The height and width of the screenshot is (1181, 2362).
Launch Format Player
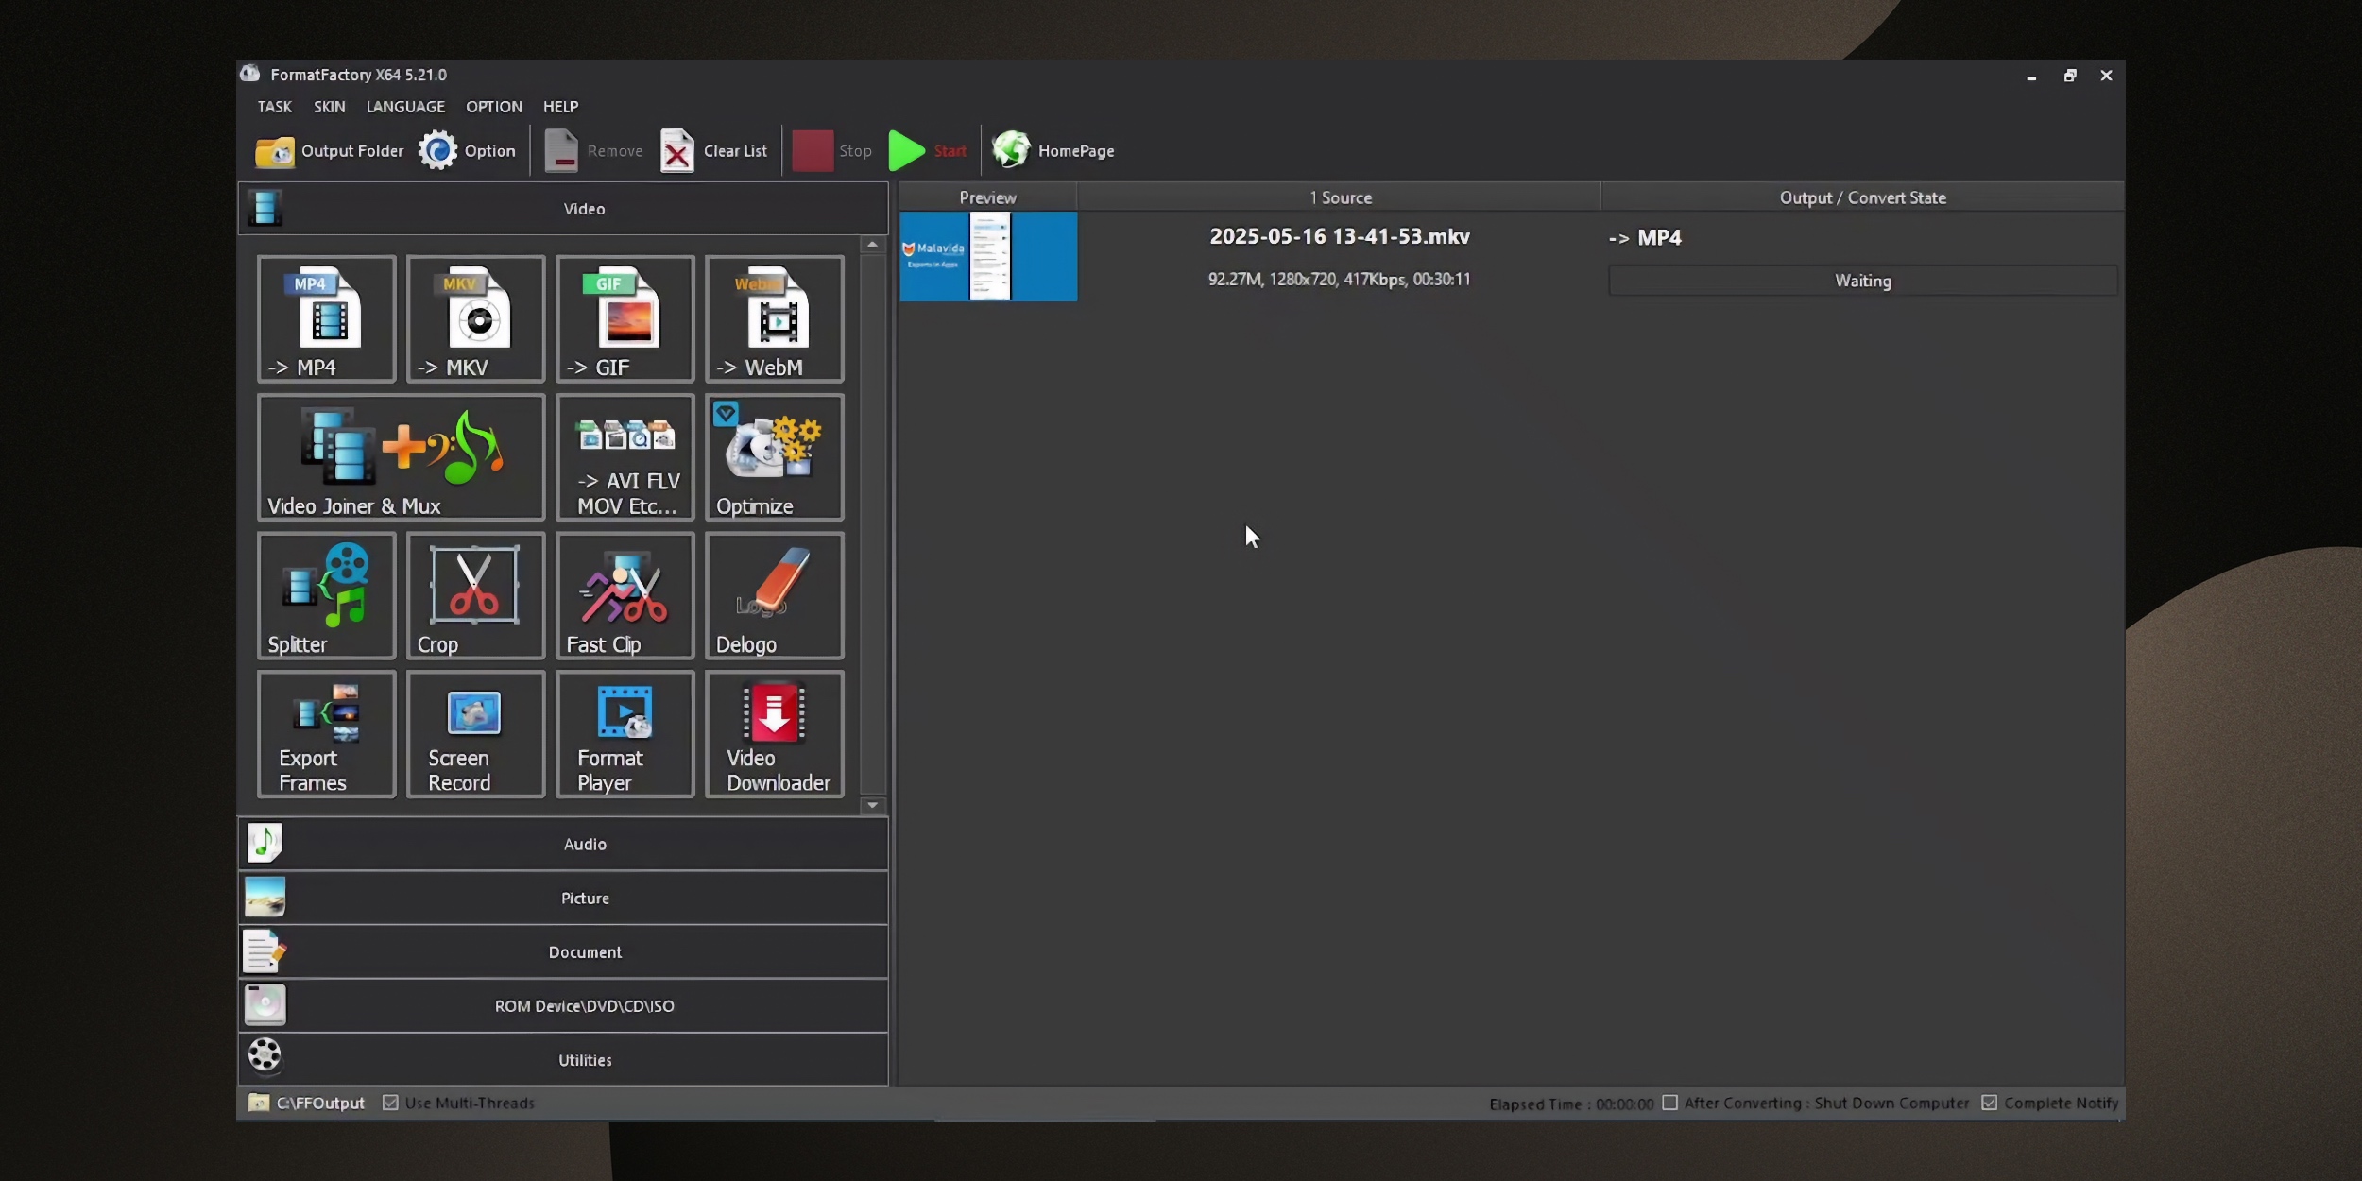click(625, 734)
